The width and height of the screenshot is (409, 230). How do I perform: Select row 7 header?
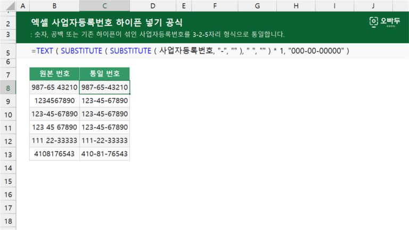point(8,75)
